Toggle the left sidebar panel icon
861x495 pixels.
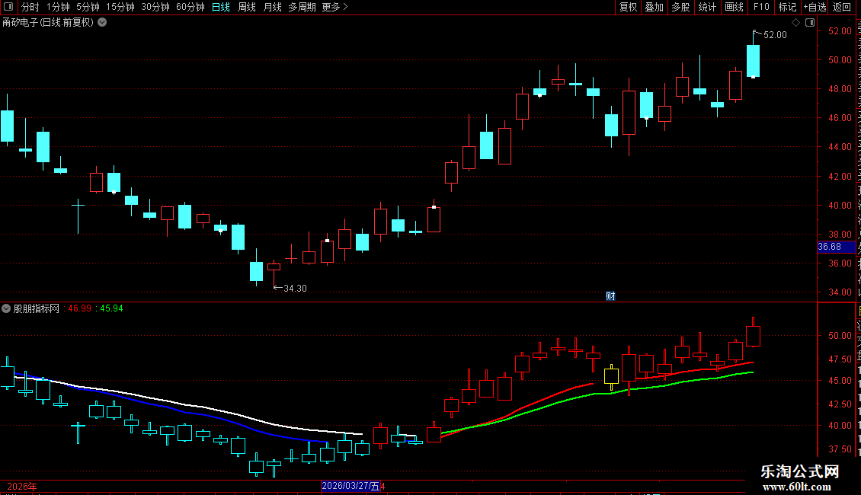[8, 7]
